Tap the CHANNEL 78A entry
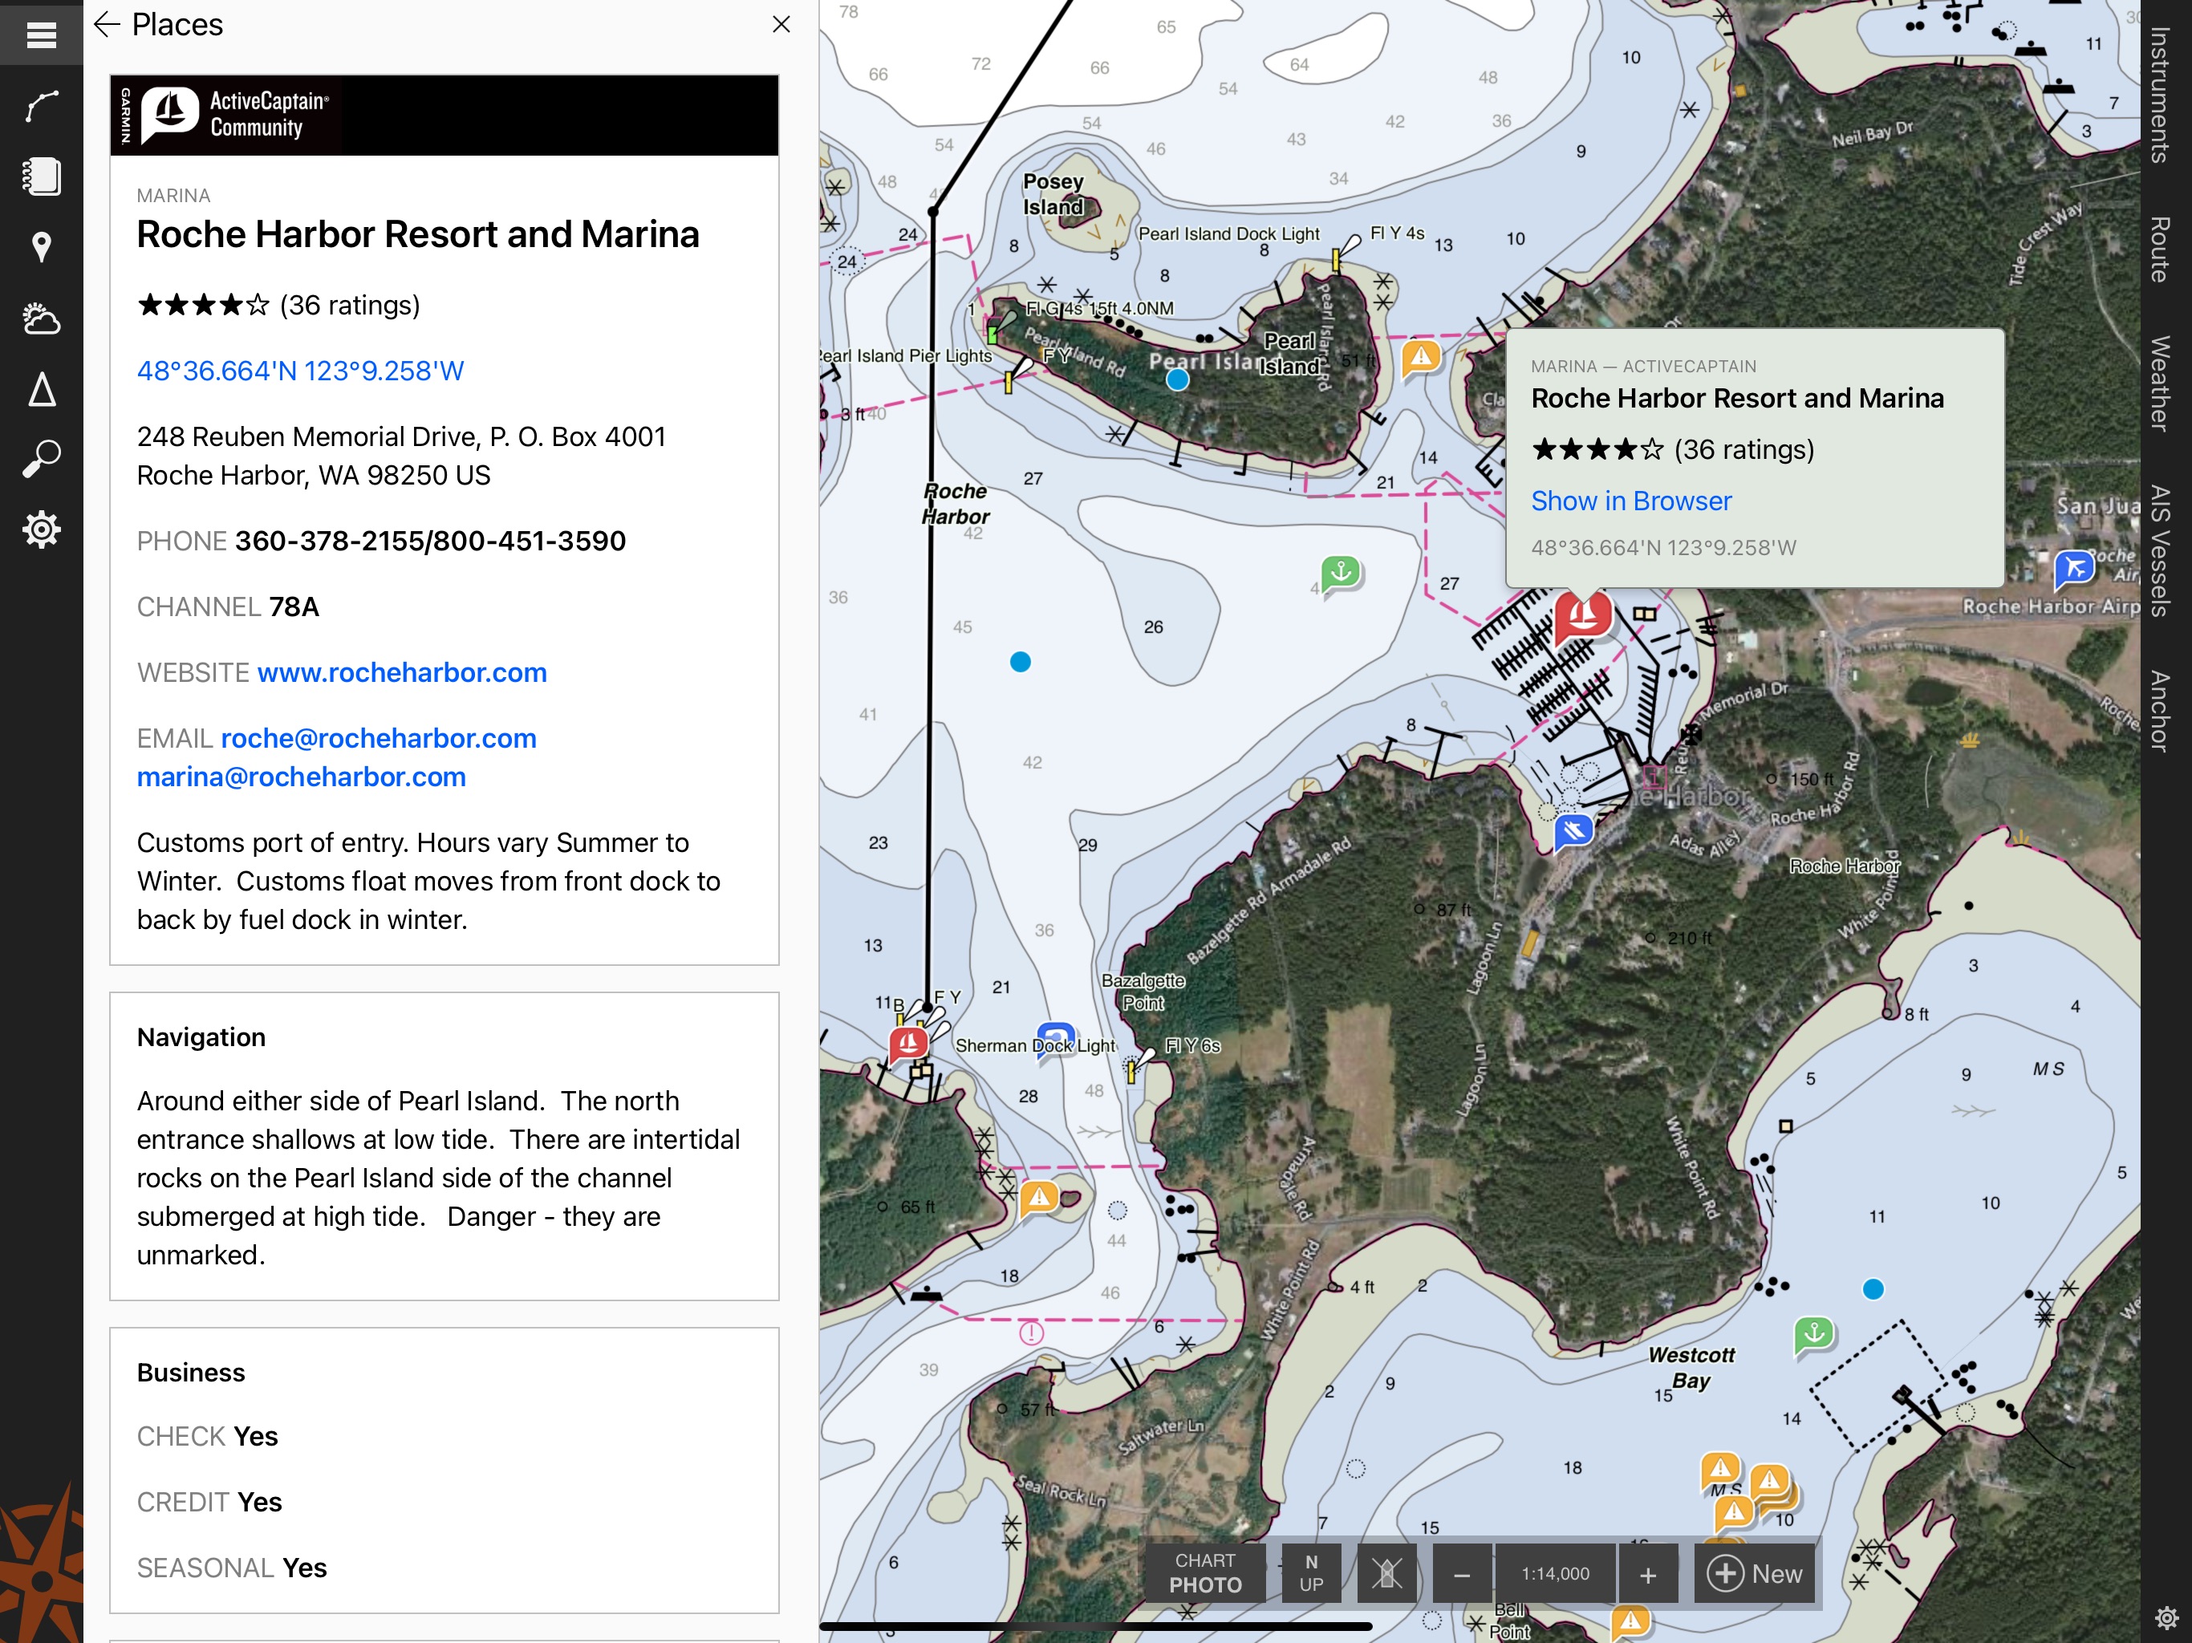The image size is (2192, 1643). tap(228, 606)
